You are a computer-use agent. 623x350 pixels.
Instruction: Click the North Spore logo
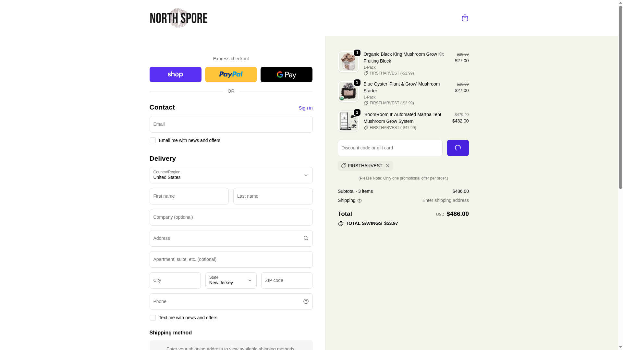pyautogui.click(x=178, y=18)
